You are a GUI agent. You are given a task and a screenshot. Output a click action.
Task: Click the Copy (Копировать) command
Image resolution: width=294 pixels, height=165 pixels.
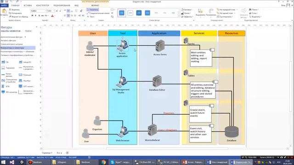click(x=15, y=13)
